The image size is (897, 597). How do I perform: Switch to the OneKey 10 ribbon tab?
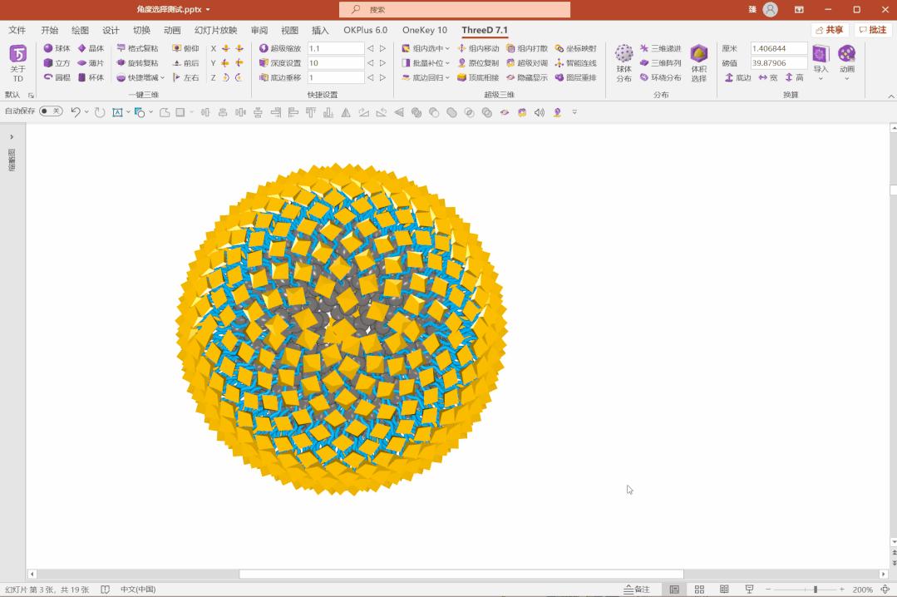pos(425,30)
